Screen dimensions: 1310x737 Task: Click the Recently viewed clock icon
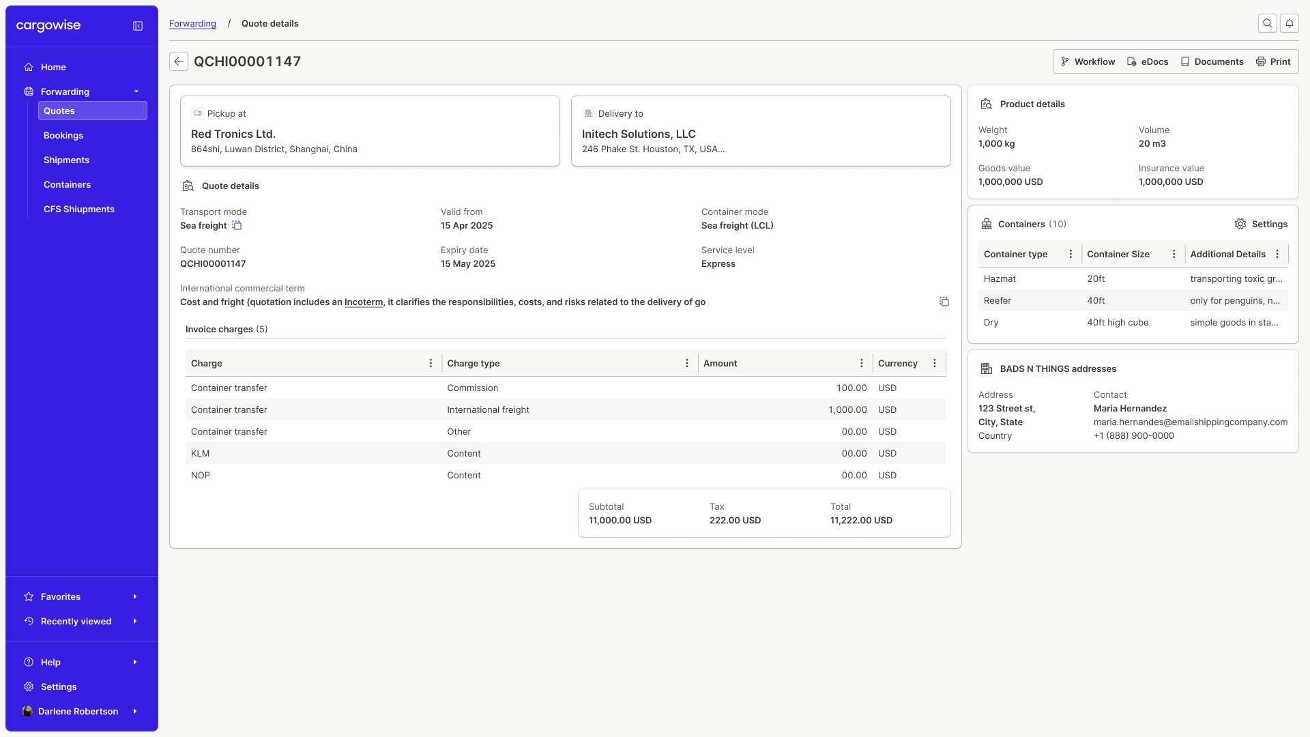click(29, 621)
